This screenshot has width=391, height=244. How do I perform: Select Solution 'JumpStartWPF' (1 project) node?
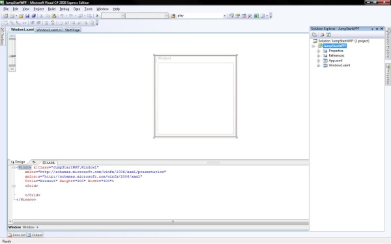[x=343, y=41]
